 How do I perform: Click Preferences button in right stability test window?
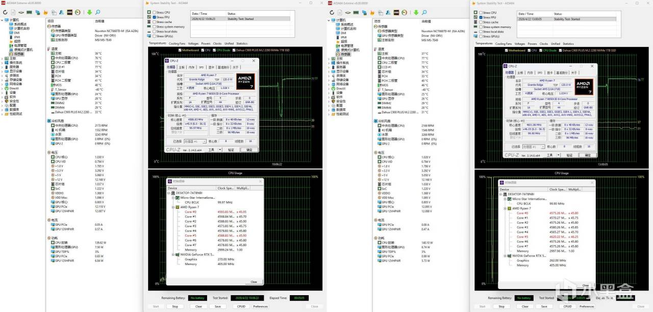[587, 306]
